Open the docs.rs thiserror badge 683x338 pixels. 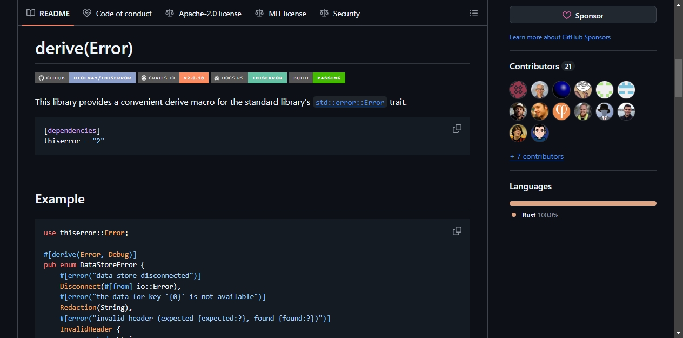249,78
